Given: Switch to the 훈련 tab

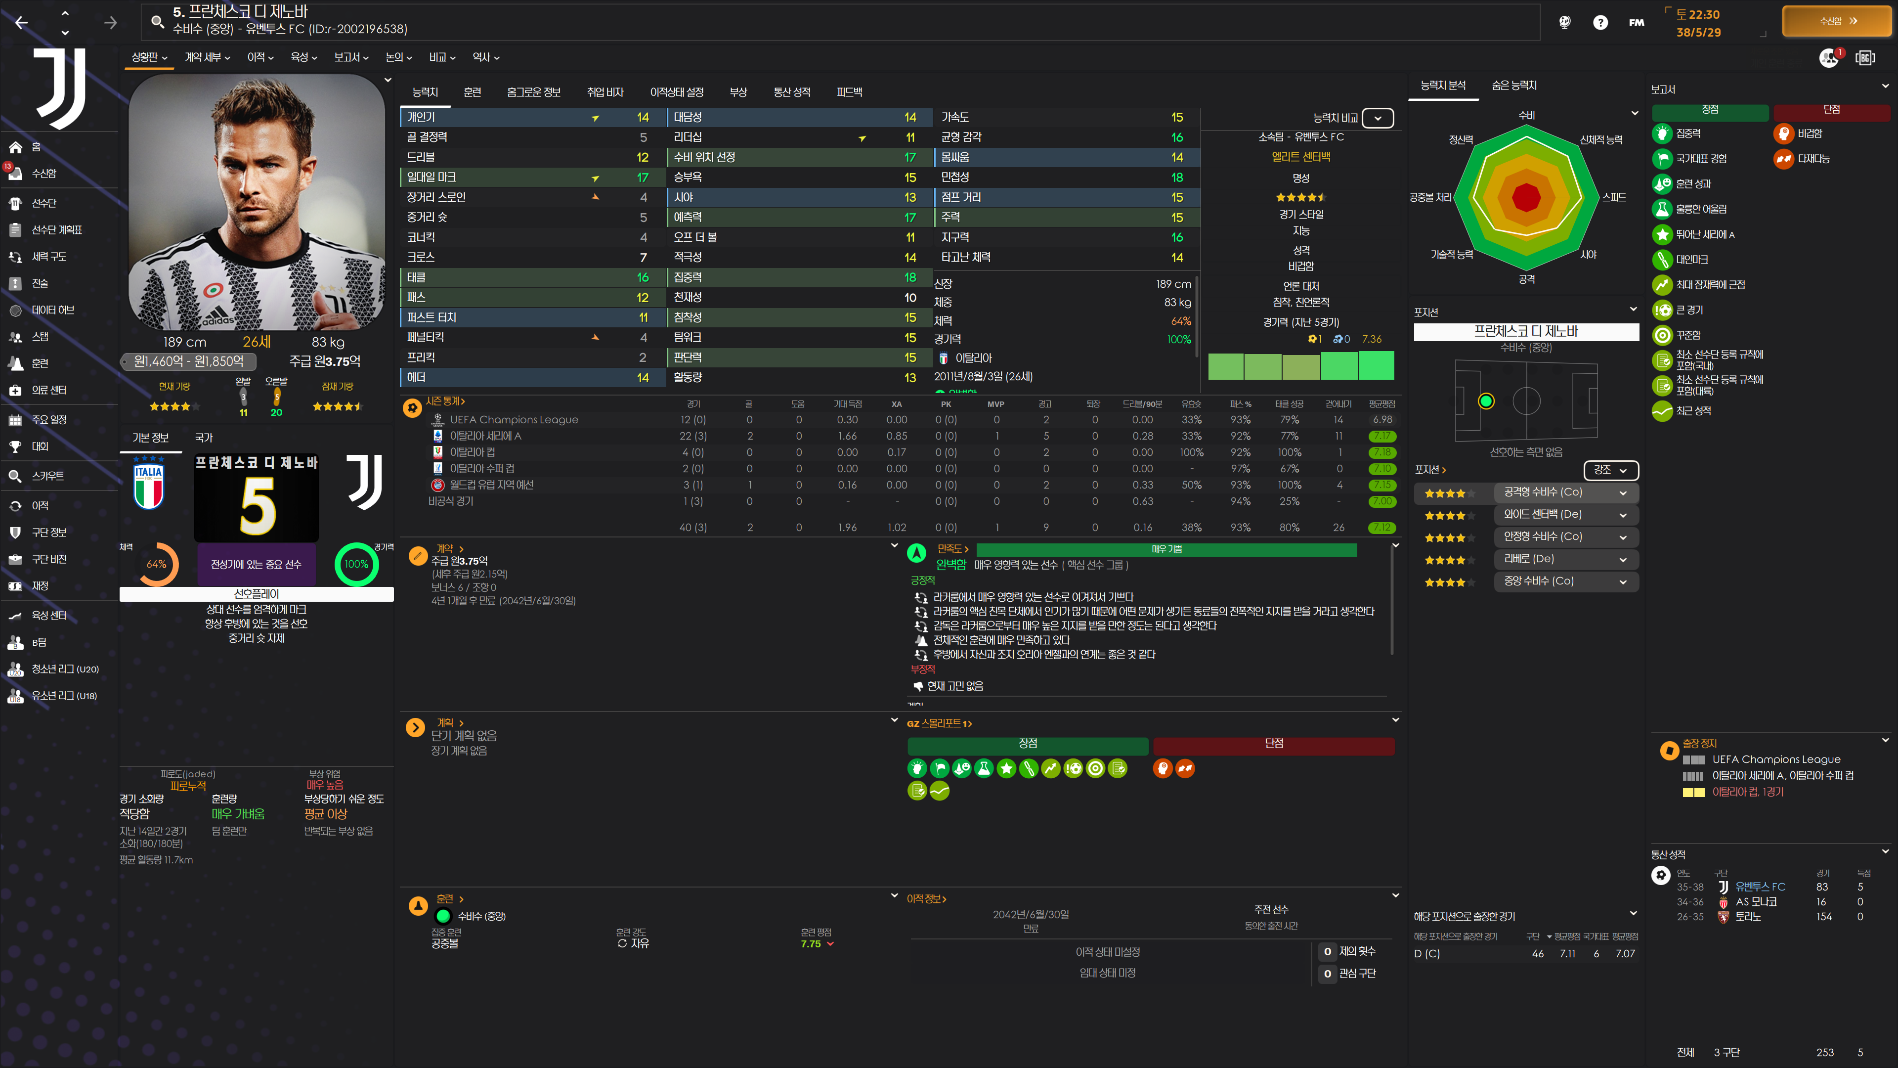Looking at the screenshot, I should point(473,92).
